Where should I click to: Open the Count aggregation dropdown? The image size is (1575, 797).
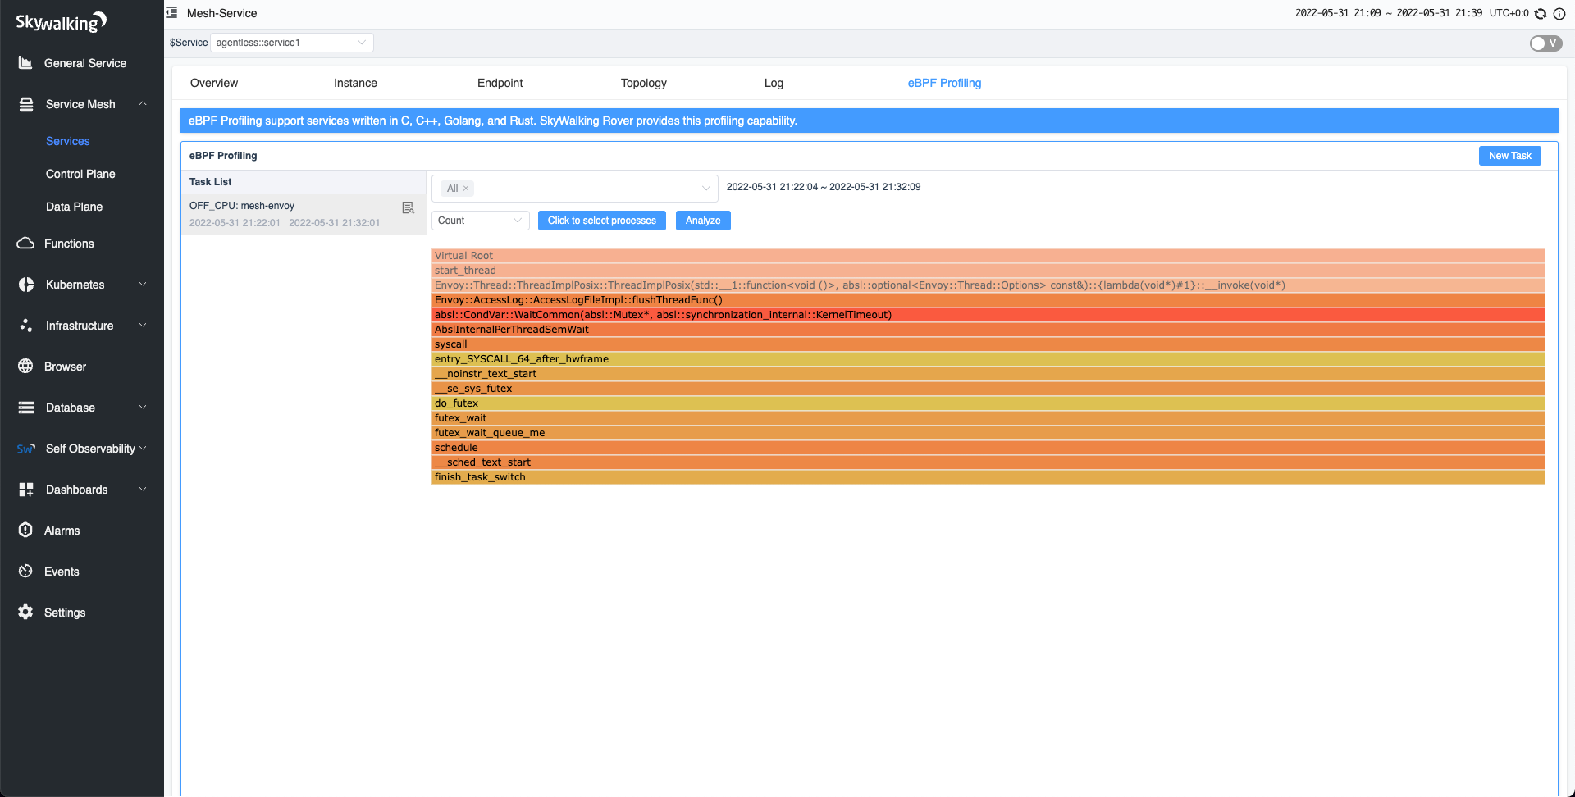point(480,220)
